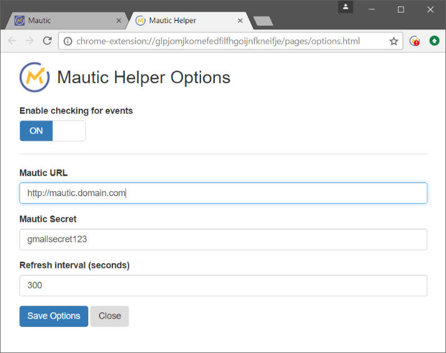The image size is (446, 353).
Task: Close the Mautic Helper tab
Action: 240,21
